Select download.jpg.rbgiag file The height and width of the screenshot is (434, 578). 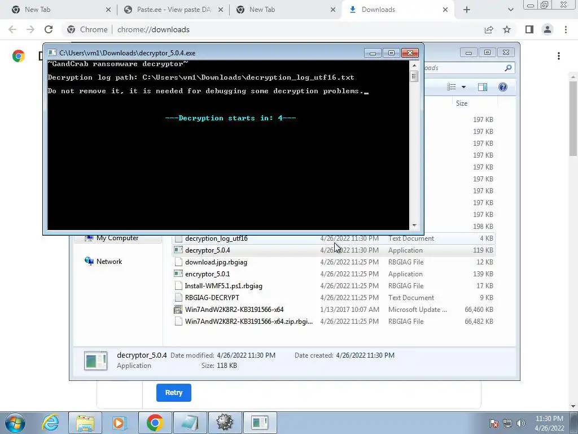coord(334,262)
